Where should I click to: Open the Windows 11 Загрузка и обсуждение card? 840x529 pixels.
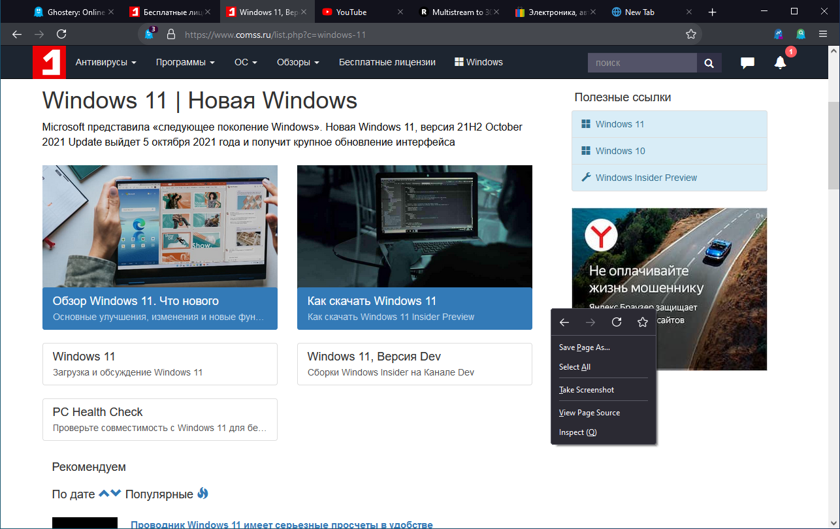click(160, 364)
